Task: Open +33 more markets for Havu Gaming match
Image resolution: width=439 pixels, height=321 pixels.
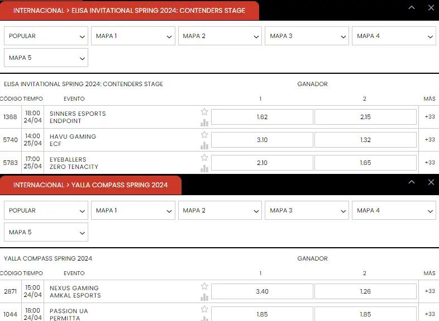Action: (430, 140)
